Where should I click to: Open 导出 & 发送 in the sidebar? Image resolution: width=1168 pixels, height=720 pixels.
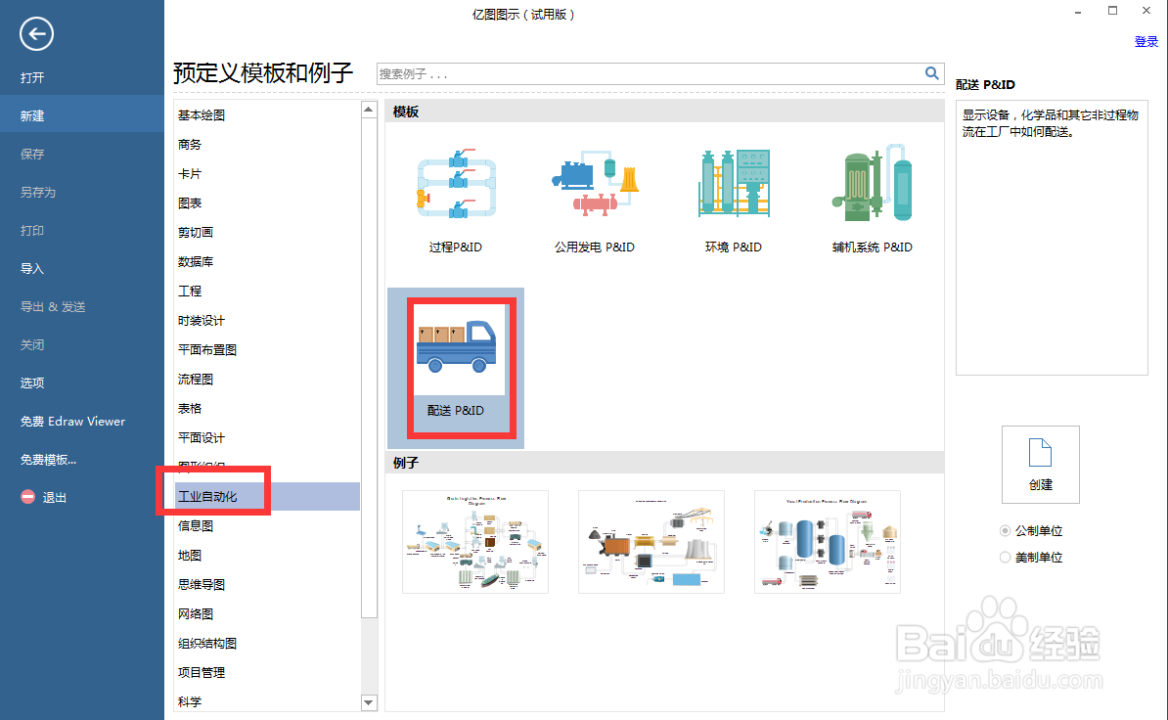[53, 307]
